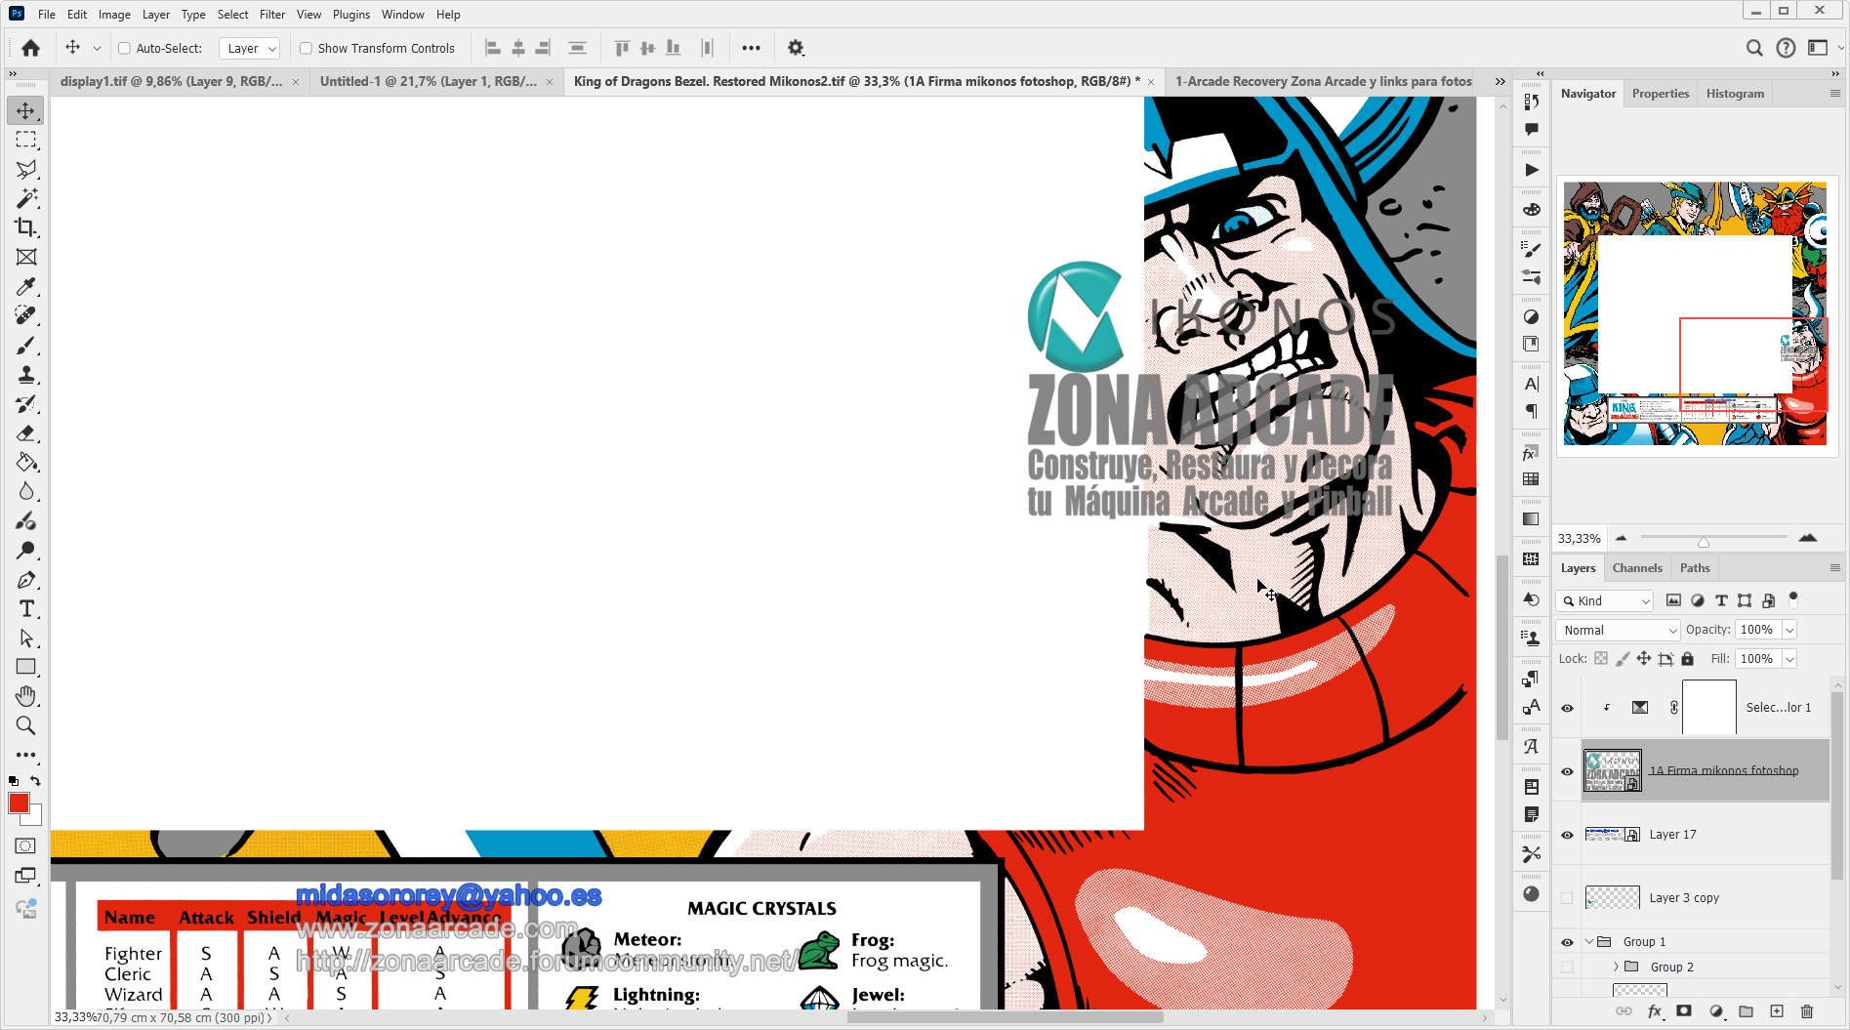Select the Crop tool
The image size is (1850, 1030).
pos(26,227)
